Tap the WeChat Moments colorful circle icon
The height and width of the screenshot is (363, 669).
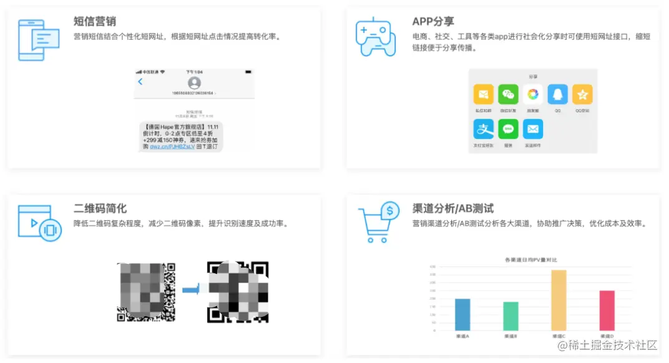tap(533, 94)
